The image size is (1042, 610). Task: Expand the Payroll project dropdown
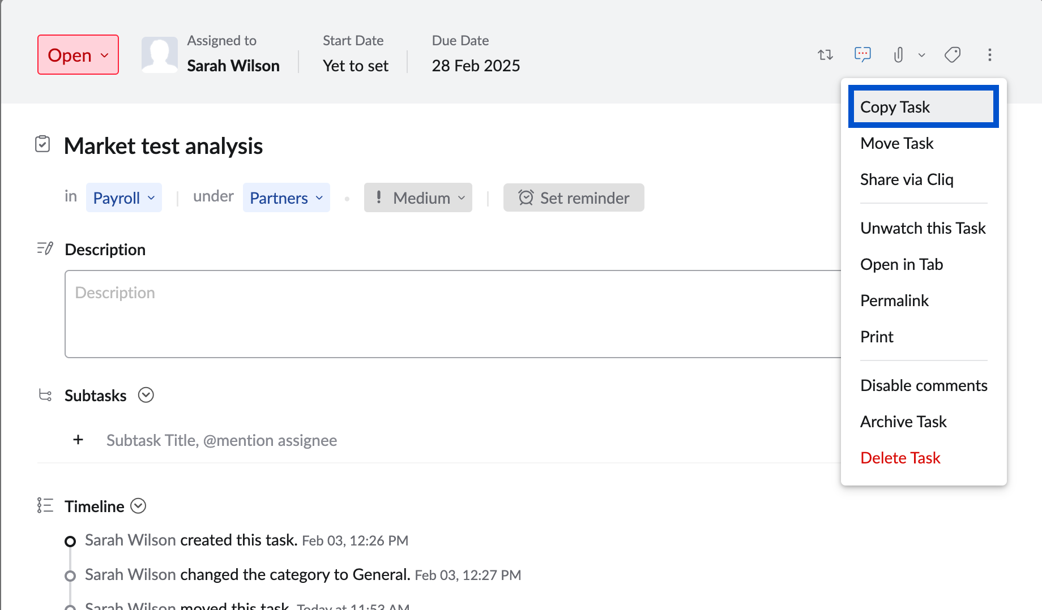[124, 198]
